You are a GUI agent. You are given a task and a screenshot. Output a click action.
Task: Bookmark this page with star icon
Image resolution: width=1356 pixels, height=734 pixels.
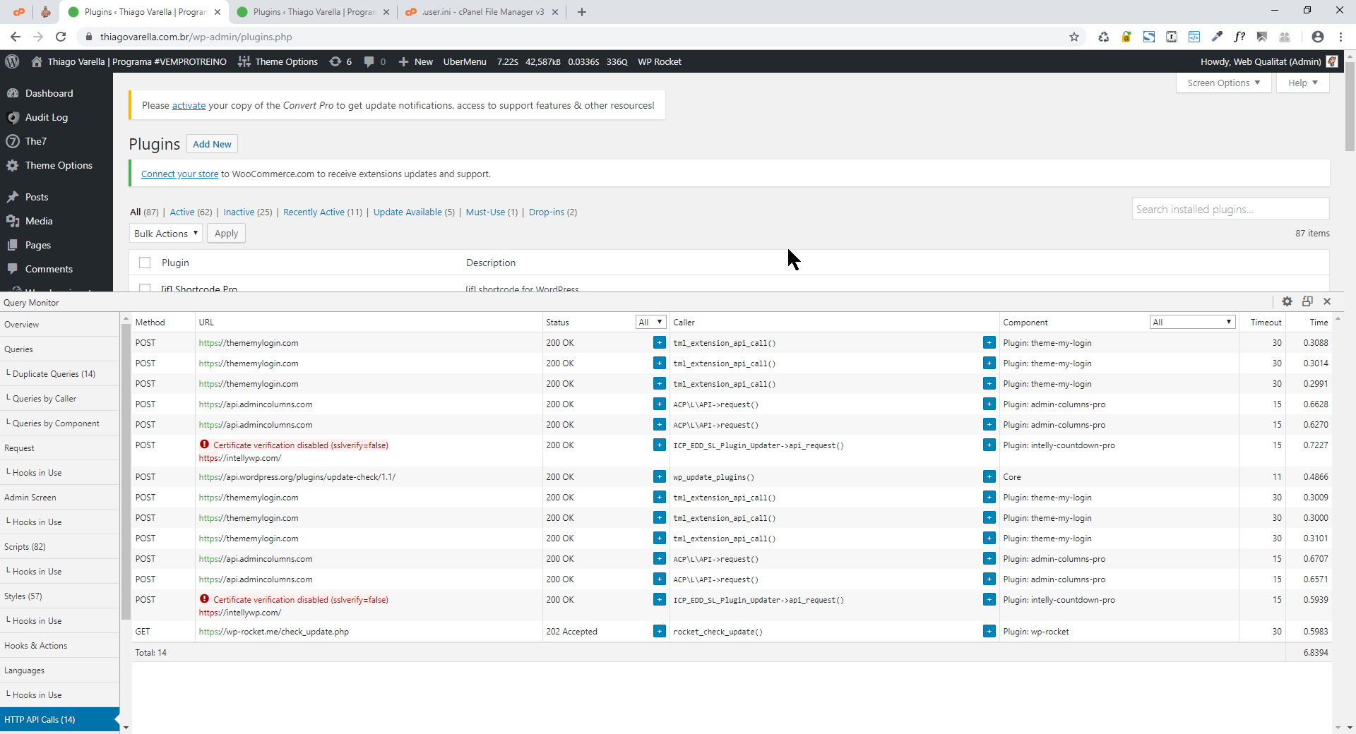1073,37
